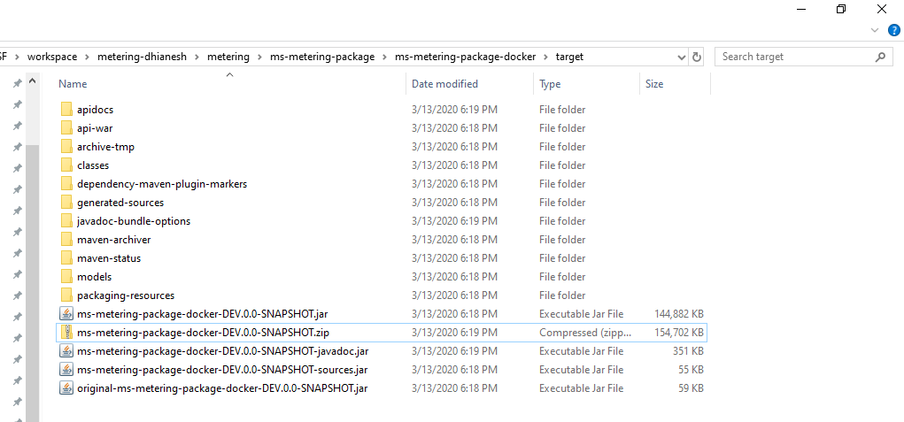Image resolution: width=904 pixels, height=422 pixels.
Task: Click inside the Search target field
Action: 792,57
